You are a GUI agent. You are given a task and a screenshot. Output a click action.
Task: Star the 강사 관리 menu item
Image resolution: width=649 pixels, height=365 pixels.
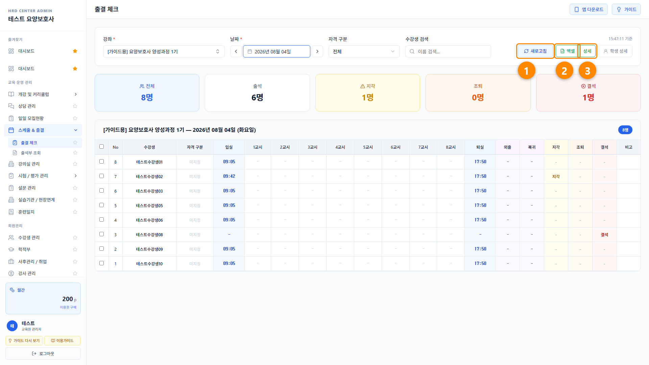75,273
